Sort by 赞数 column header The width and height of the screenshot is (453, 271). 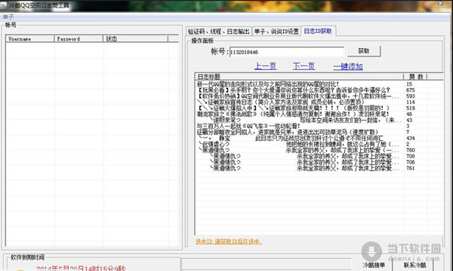(415, 76)
